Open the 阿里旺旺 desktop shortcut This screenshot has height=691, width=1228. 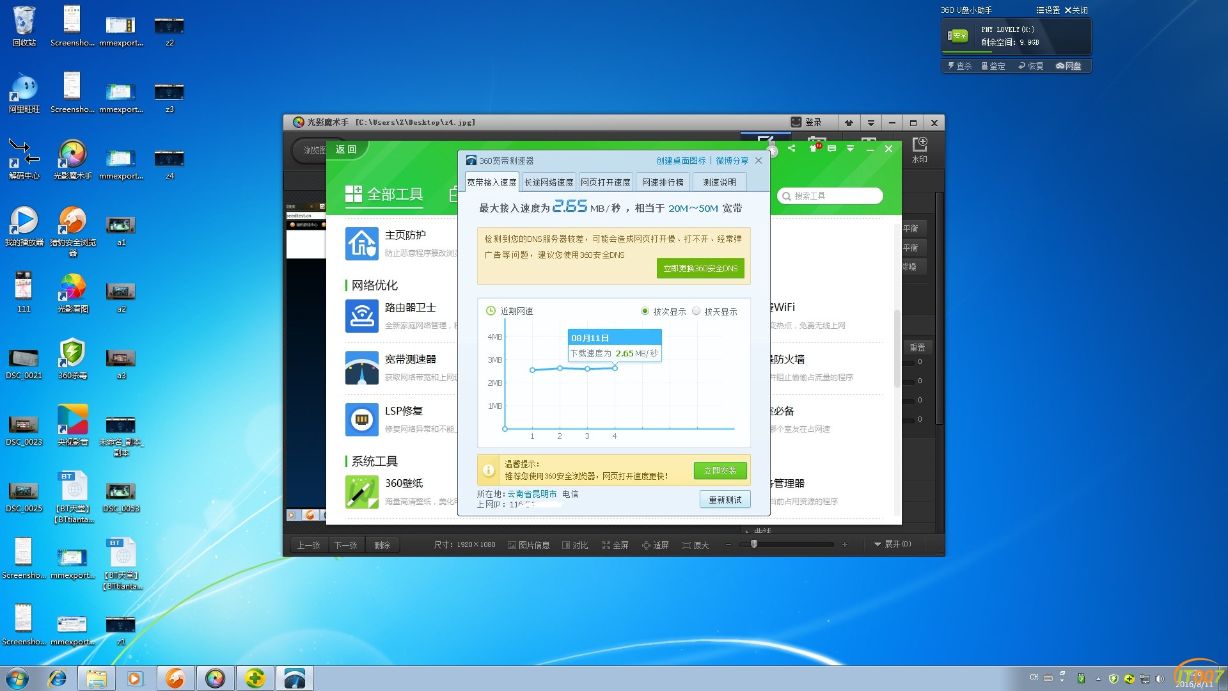pos(24,92)
